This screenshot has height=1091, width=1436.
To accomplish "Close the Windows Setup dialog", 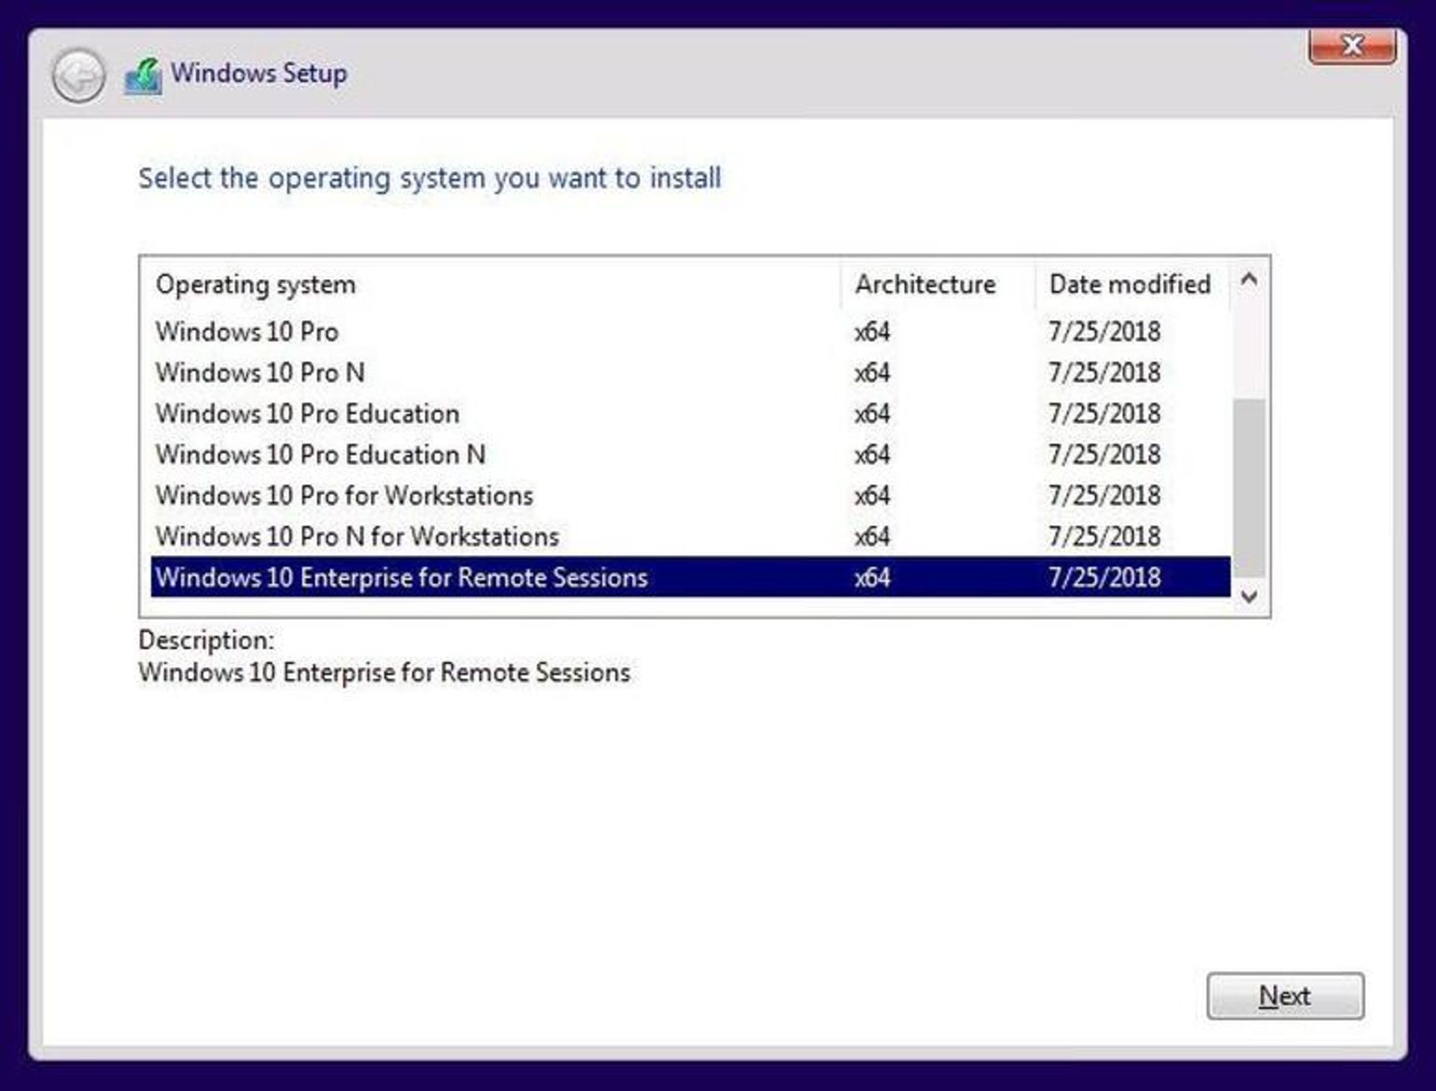I will click(1351, 46).
